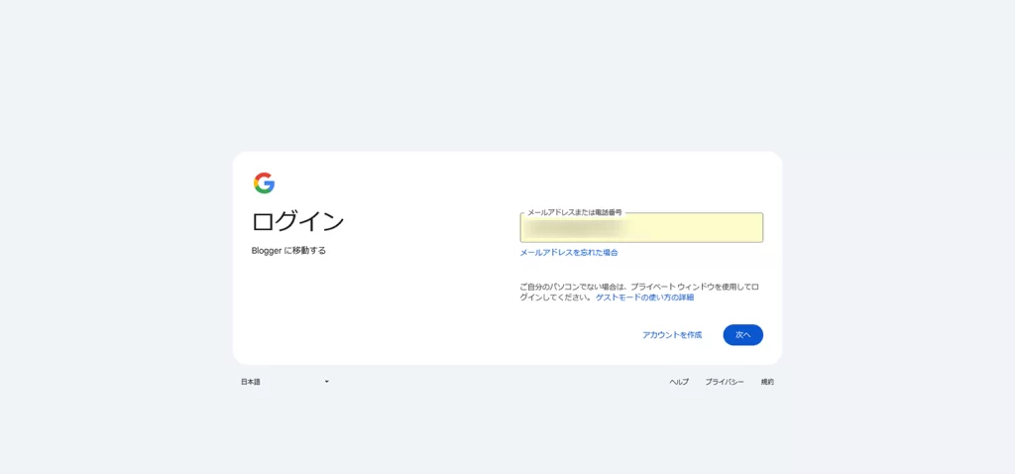The width and height of the screenshot is (1015, 474).
Task: Click the blurred autofilled email text
Action: click(x=585, y=229)
